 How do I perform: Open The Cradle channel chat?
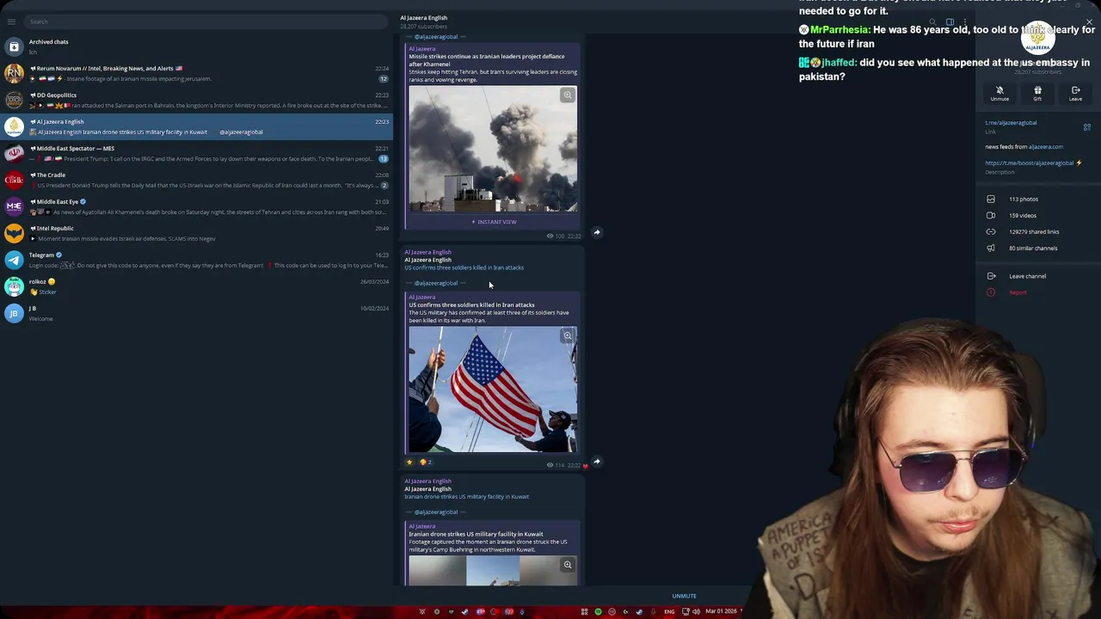pos(196,180)
